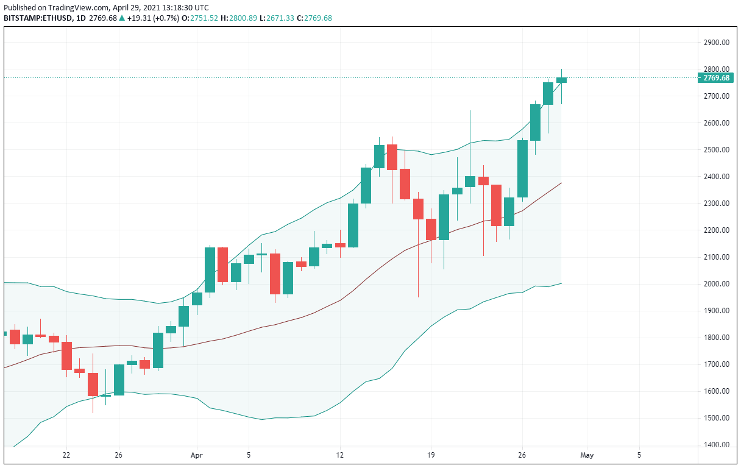Click the 1D interval label

pos(80,18)
